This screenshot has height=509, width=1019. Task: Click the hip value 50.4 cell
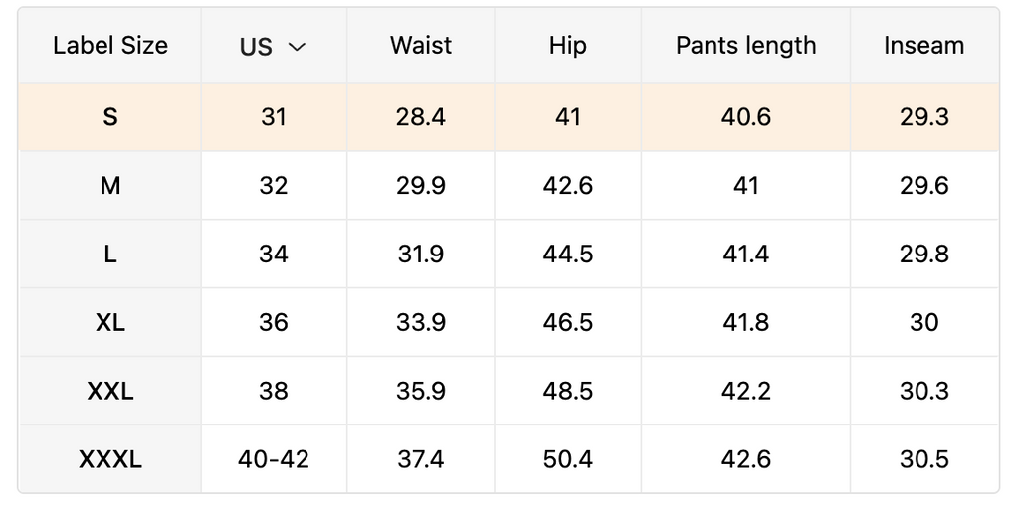tap(568, 460)
